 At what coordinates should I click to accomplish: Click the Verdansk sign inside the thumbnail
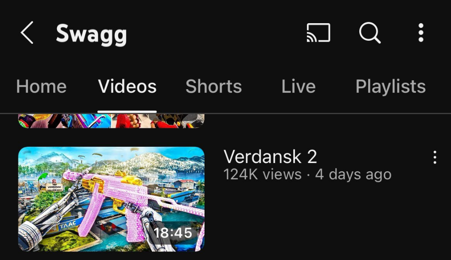(x=54, y=187)
